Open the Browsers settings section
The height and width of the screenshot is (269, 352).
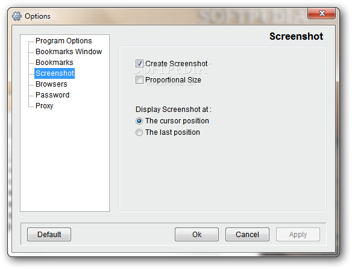click(51, 84)
